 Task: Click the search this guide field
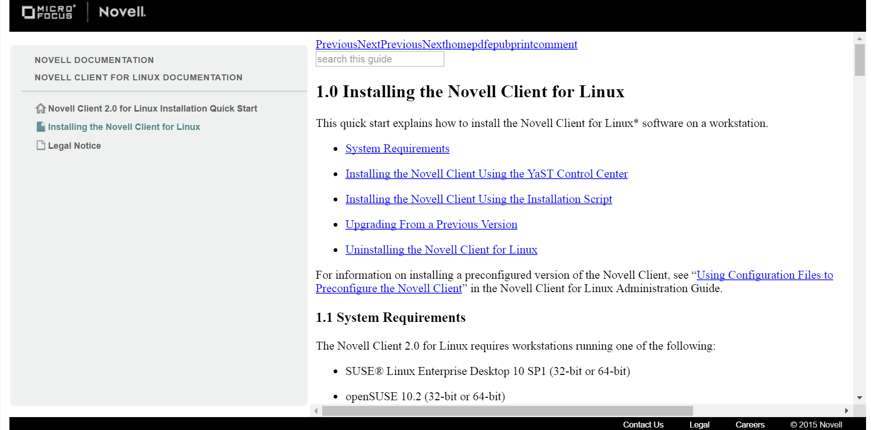point(380,59)
